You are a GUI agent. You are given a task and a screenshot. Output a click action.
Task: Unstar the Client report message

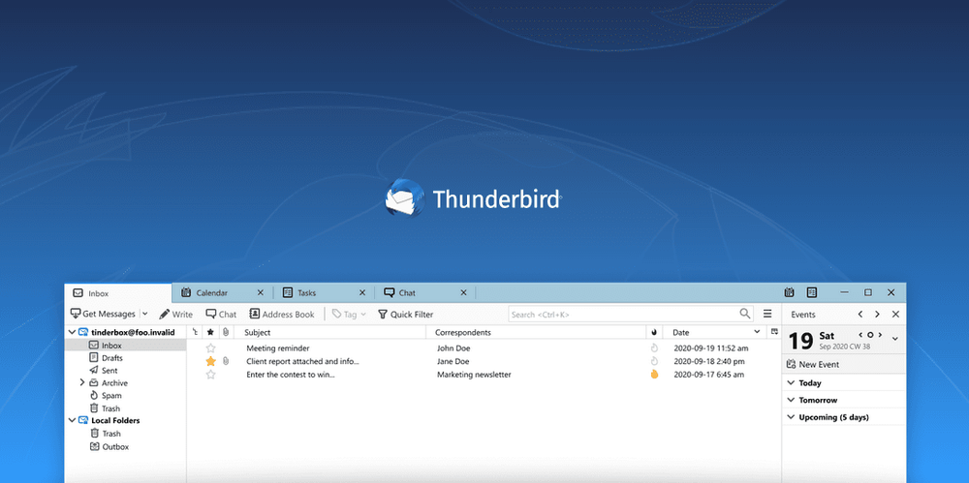[x=210, y=361]
